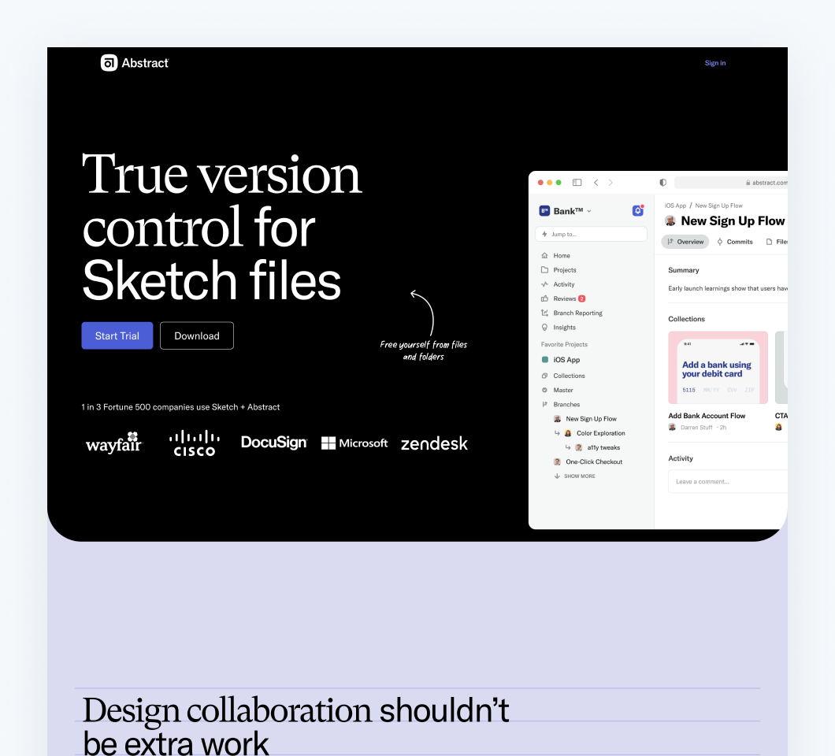Switch to the Overview tab
Viewport: 835px width, 756px height.
point(685,242)
